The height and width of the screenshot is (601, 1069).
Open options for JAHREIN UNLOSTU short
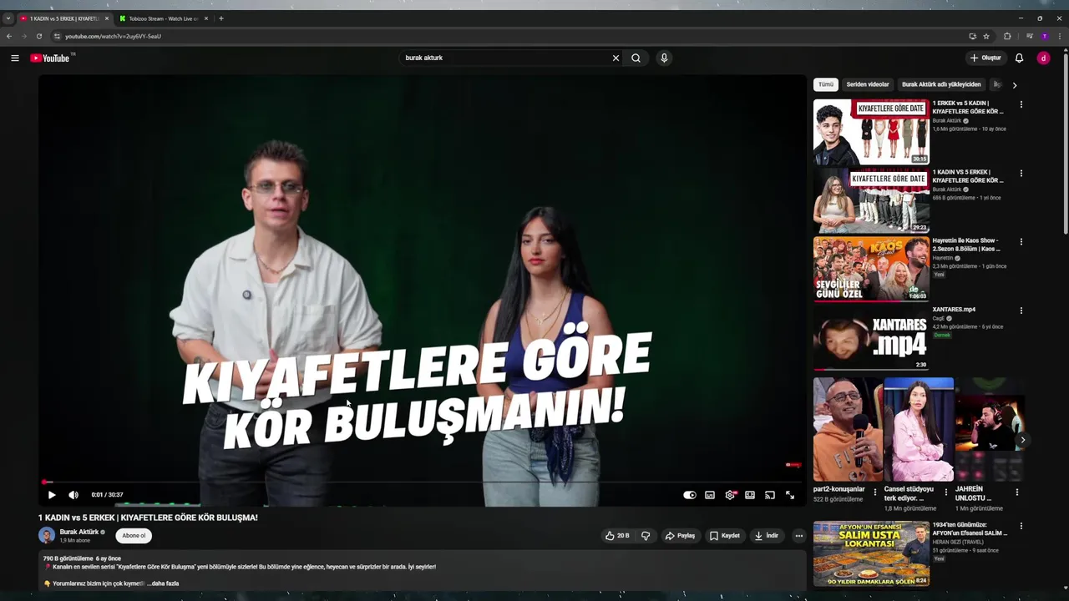1016,492
